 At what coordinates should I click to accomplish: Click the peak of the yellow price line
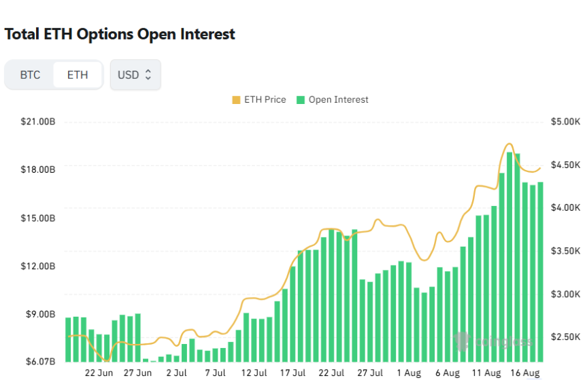pyautogui.click(x=508, y=144)
